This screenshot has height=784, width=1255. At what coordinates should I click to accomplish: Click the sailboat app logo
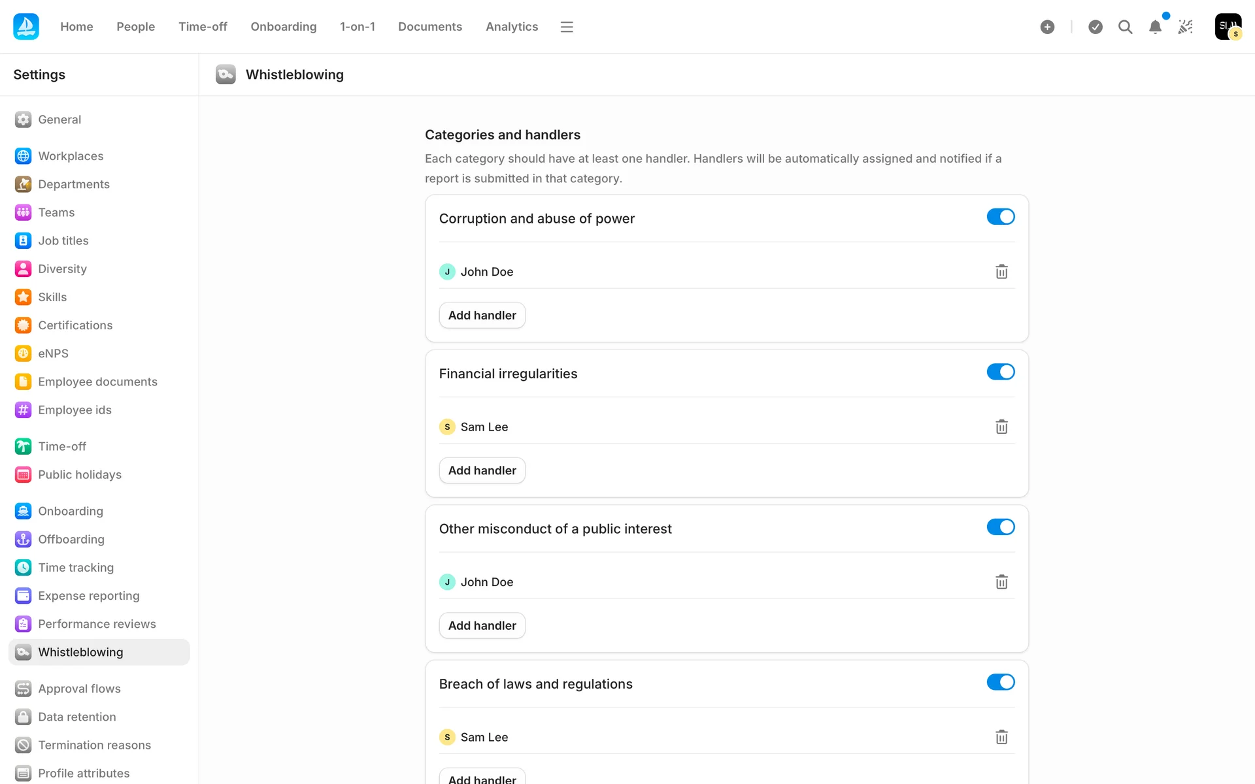pos(26,27)
